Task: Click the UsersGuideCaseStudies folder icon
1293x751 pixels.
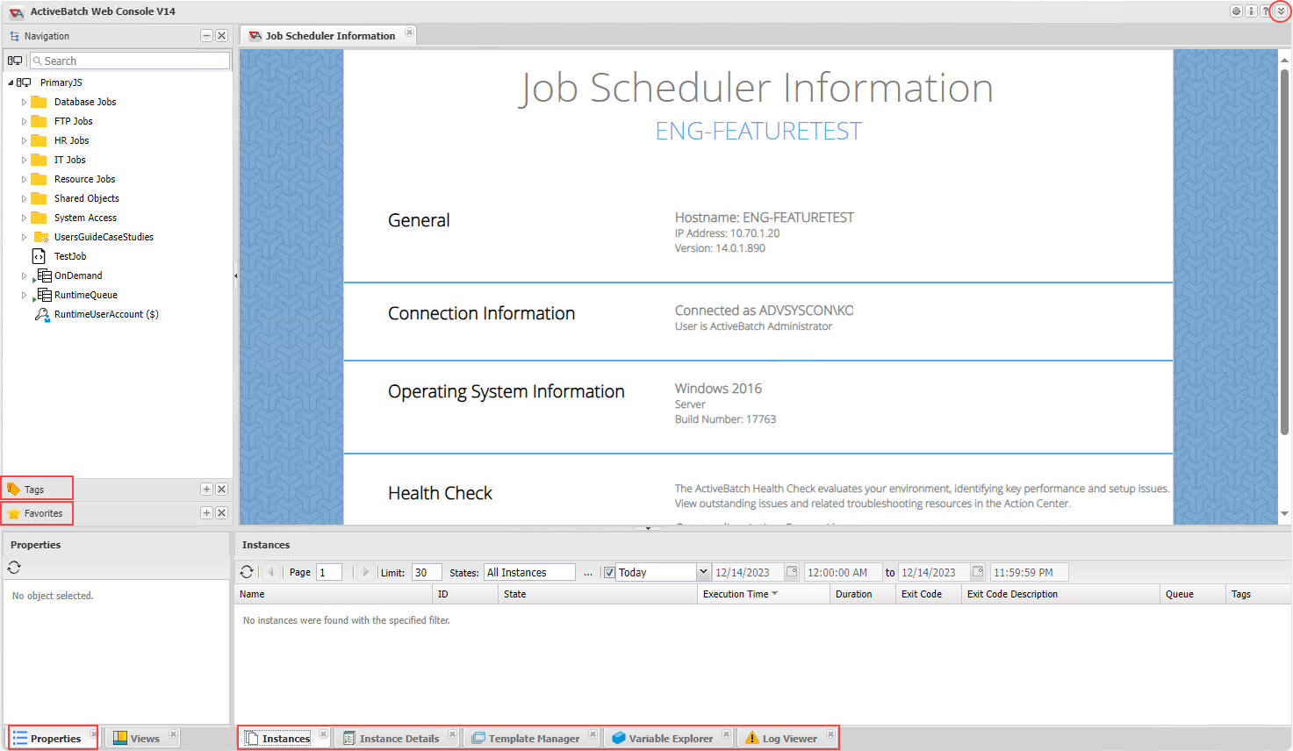Action: 40,237
